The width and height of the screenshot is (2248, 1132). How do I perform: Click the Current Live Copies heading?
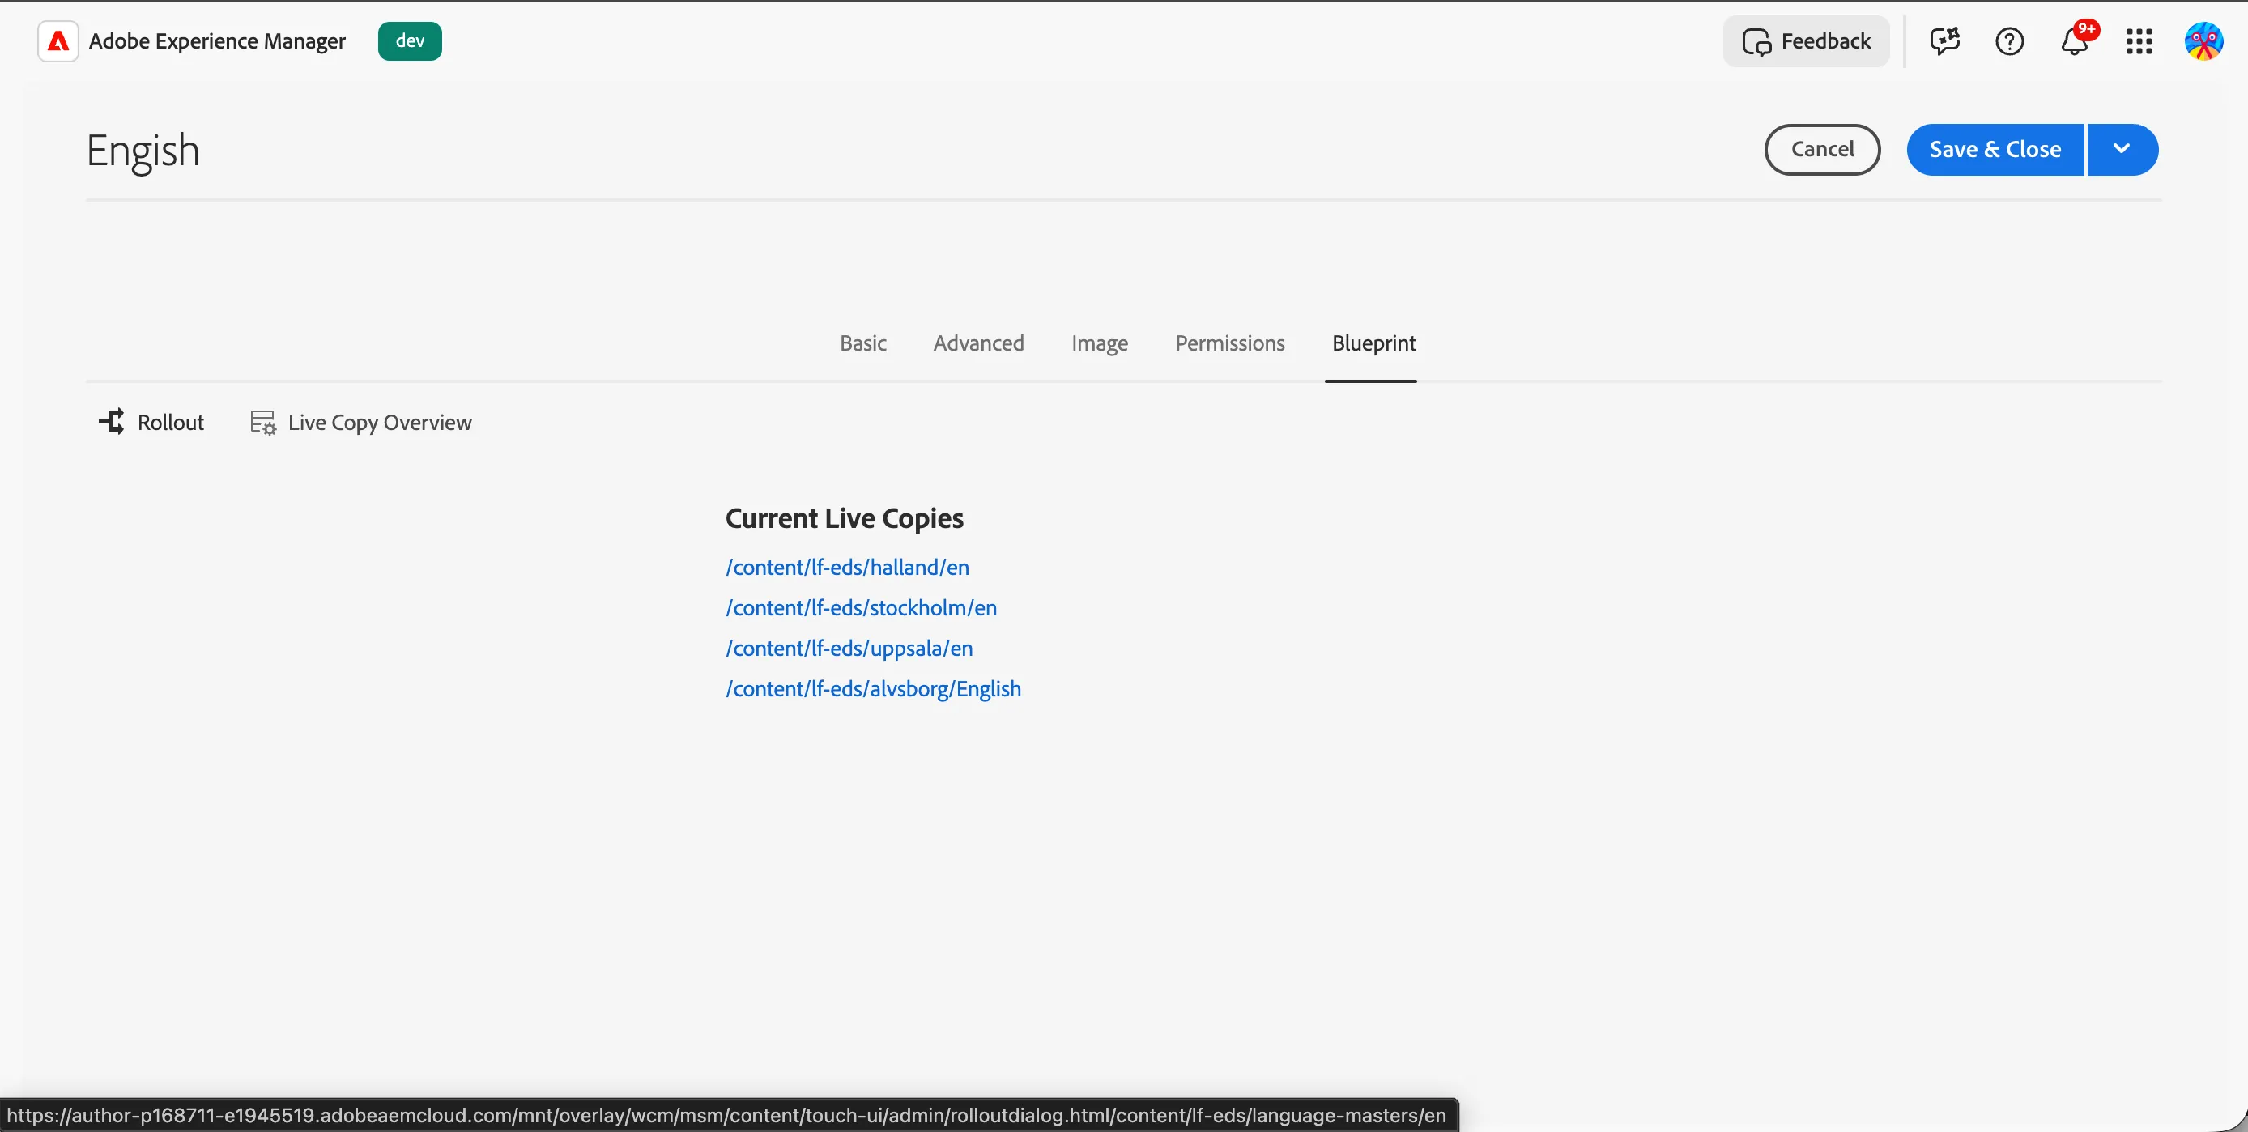coord(845,518)
